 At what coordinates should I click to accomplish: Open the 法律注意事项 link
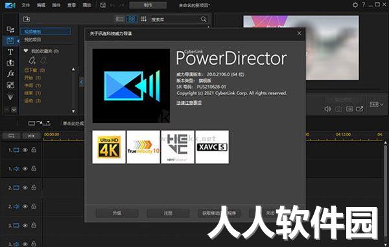click(189, 103)
